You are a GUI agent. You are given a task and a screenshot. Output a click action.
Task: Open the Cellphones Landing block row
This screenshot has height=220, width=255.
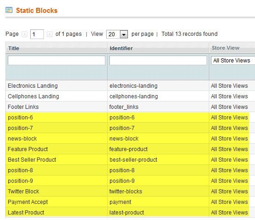click(x=130, y=96)
